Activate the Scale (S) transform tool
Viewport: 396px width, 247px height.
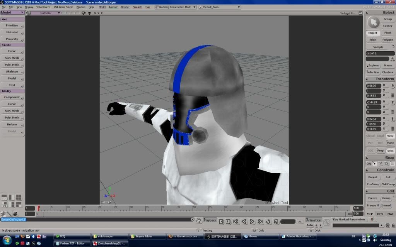point(393,86)
